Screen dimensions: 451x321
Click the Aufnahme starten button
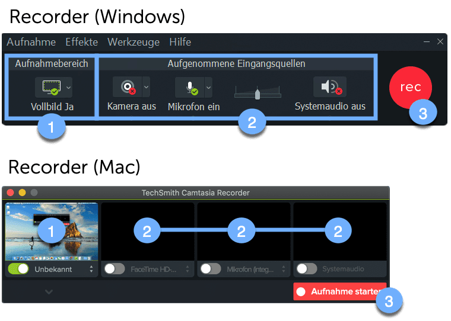click(336, 291)
